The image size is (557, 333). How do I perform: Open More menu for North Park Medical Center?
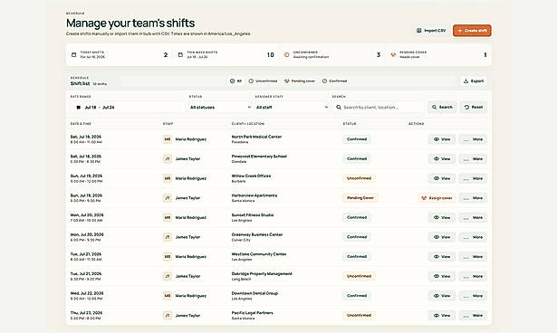473,139
